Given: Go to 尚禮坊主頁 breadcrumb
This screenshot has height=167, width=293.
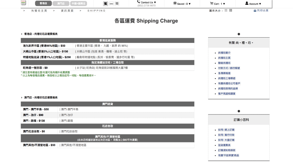Looking at the screenshot, I should (39, 11).
